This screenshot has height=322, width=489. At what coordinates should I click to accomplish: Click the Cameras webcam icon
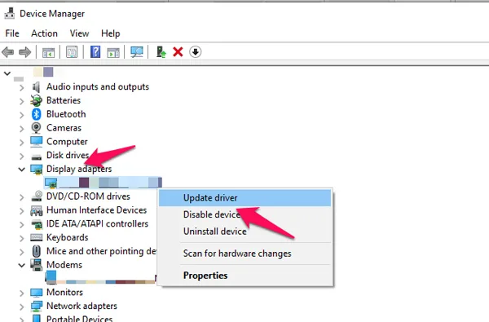pos(36,128)
